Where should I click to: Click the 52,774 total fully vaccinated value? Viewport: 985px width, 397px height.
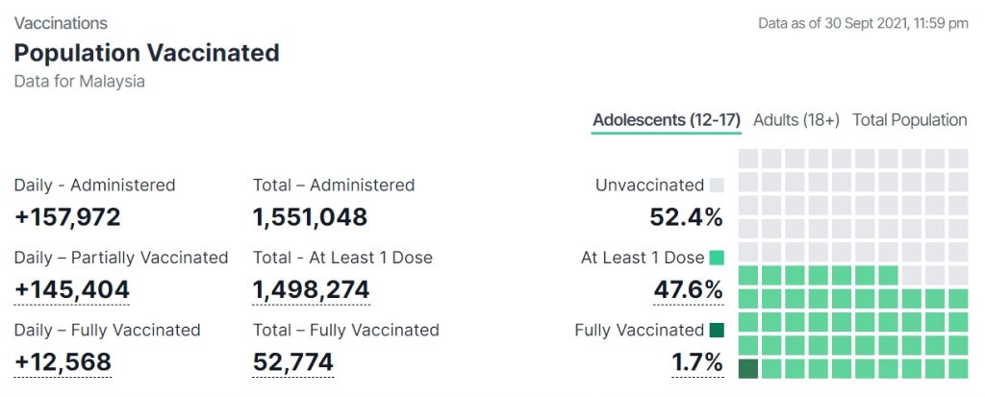(293, 361)
